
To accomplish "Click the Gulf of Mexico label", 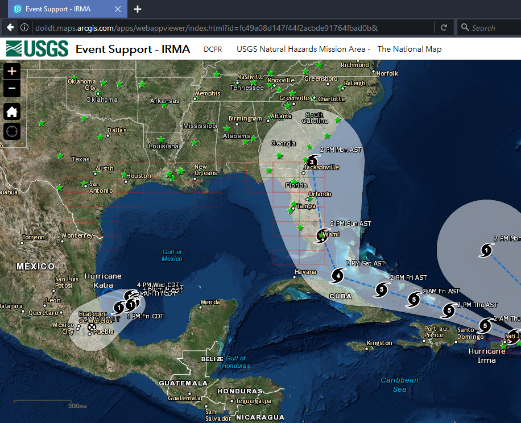I will point(172,255).
